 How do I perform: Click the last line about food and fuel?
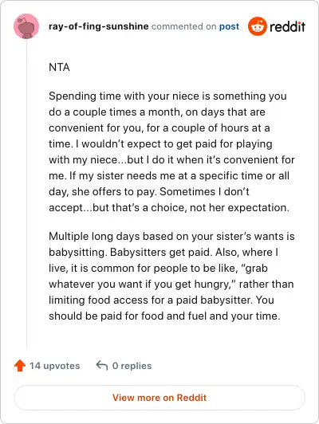pos(164,316)
